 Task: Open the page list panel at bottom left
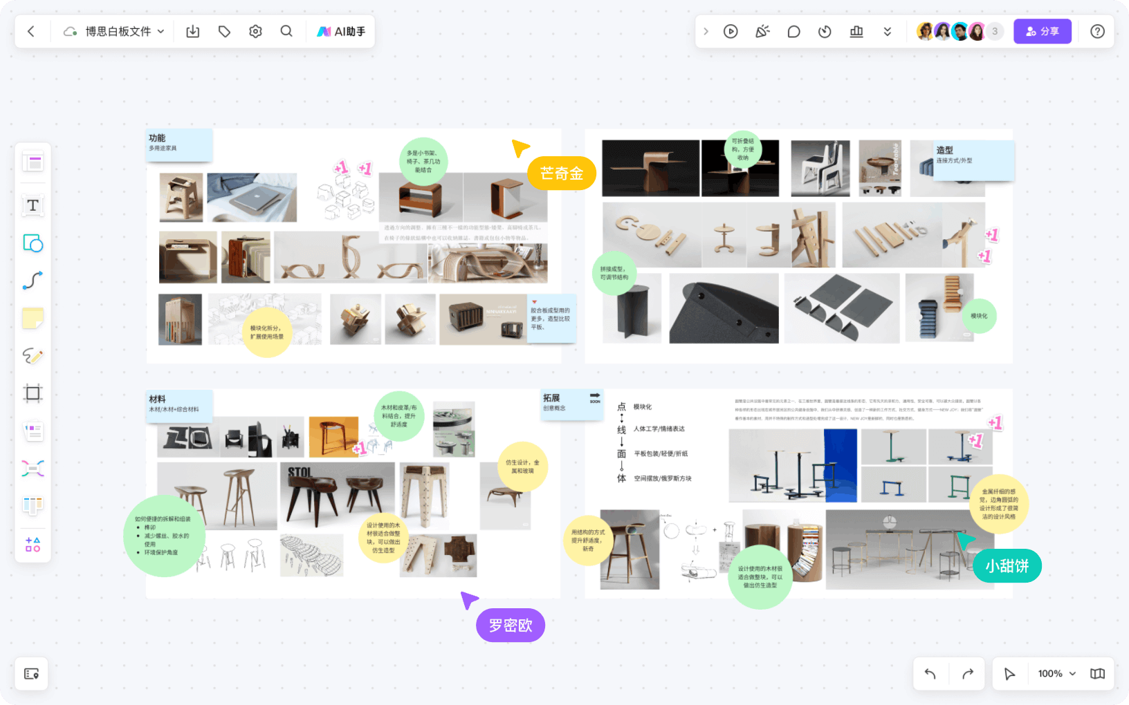point(31,674)
